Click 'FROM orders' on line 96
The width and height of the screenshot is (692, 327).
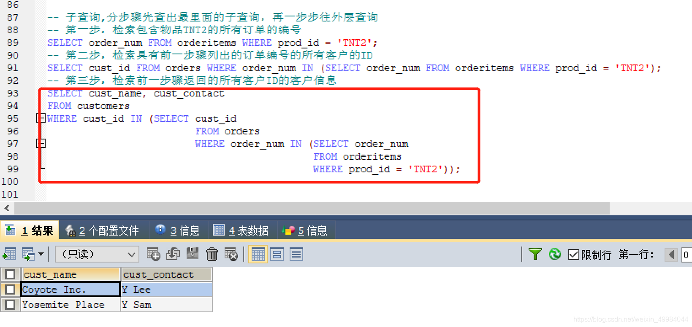click(x=227, y=131)
